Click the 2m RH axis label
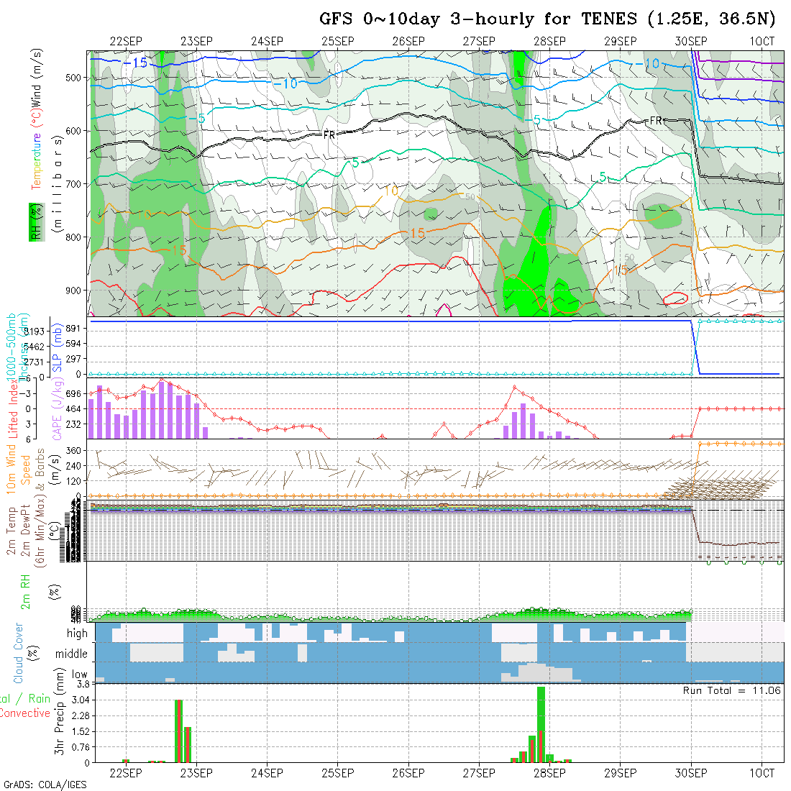 pyautogui.click(x=26, y=591)
